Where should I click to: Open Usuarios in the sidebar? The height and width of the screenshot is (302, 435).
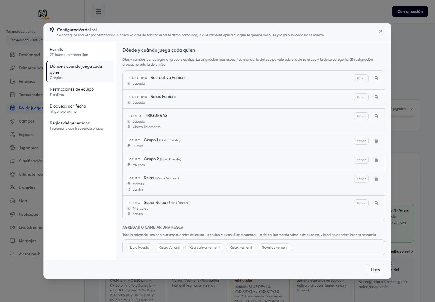[25, 188]
